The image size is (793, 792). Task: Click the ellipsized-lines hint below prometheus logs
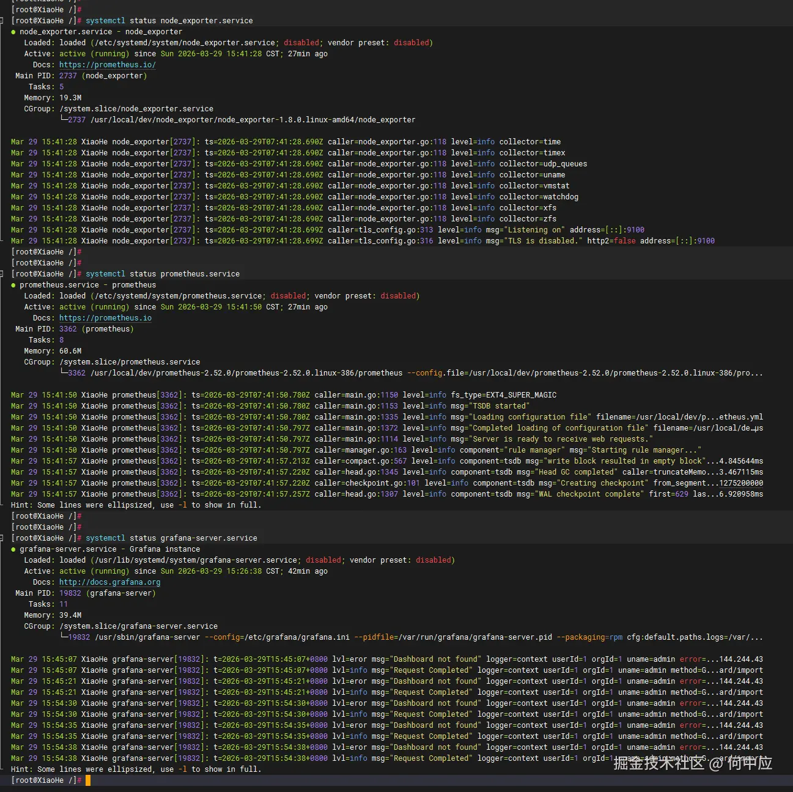pos(136,505)
